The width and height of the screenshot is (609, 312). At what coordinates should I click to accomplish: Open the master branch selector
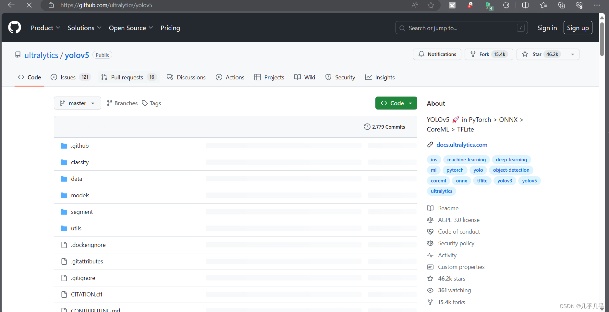[77, 103]
